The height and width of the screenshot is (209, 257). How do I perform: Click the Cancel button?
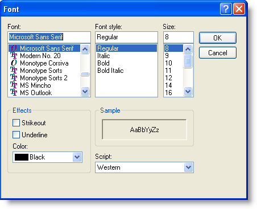(x=218, y=52)
